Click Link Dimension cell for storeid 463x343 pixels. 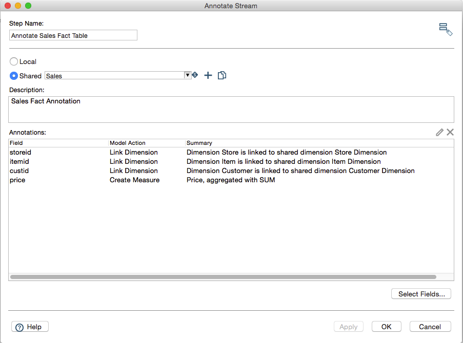(x=133, y=152)
